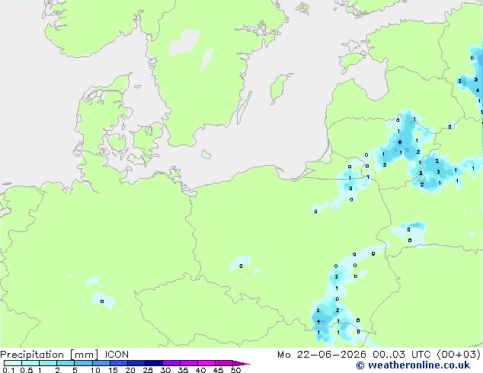This screenshot has width=483, height=373.
Task: Pick the 40–45 mm magenta legend swatch
Action: pos(206,363)
